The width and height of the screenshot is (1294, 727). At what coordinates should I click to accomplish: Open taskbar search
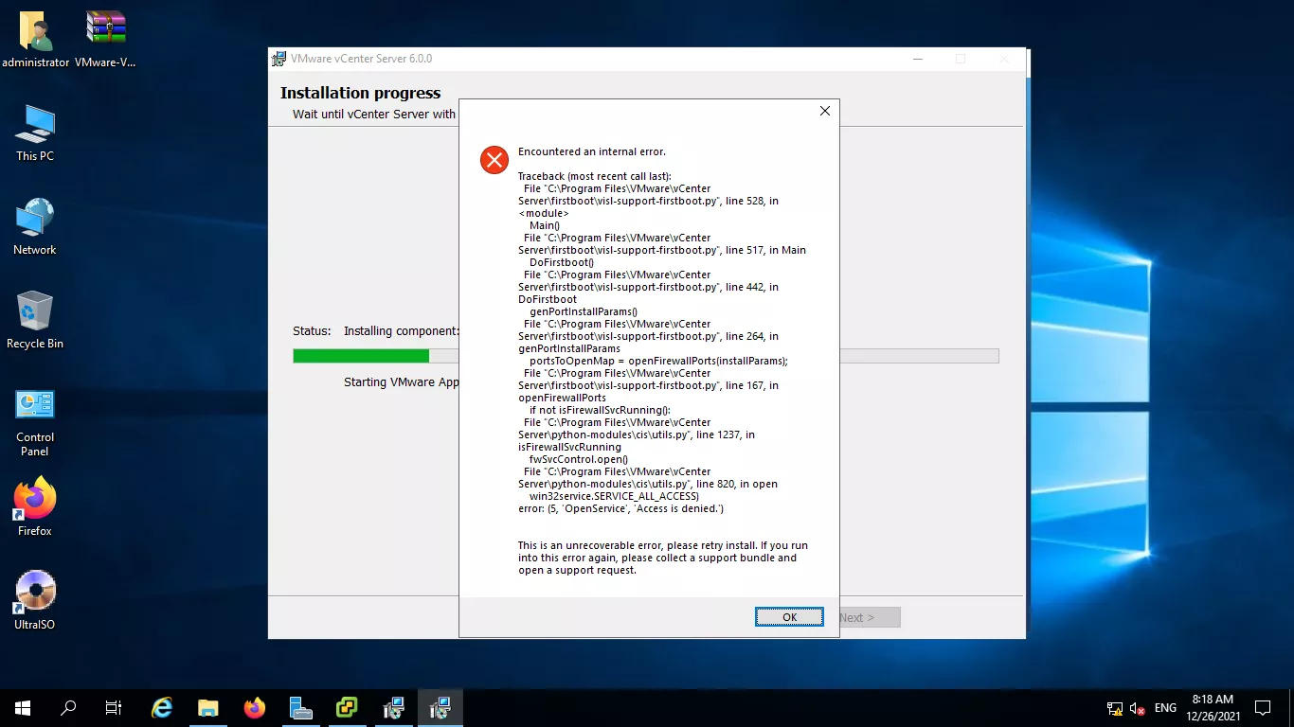[68, 707]
